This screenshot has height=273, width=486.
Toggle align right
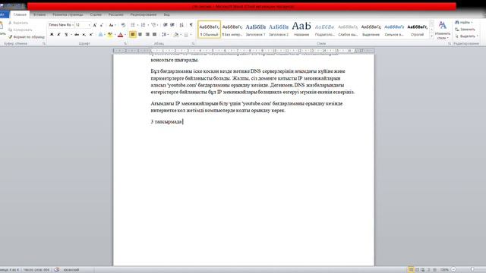click(147, 35)
